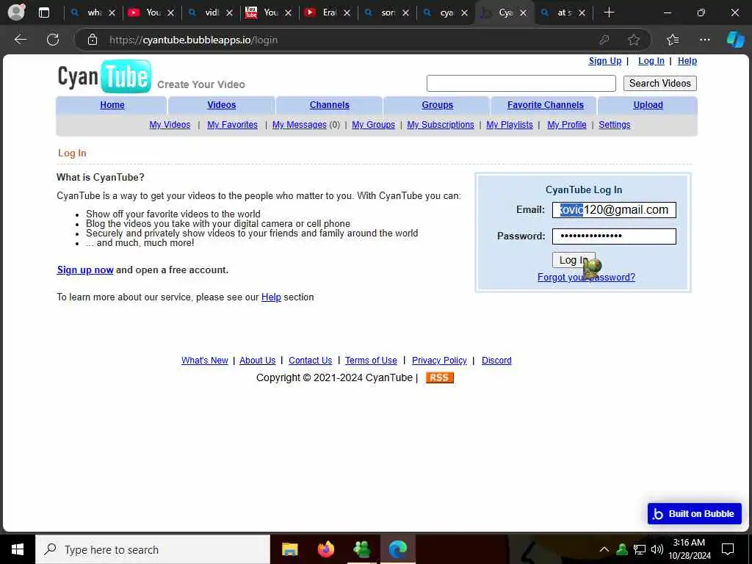Click the Email input field
The width and height of the screenshot is (752, 564).
tap(614, 210)
